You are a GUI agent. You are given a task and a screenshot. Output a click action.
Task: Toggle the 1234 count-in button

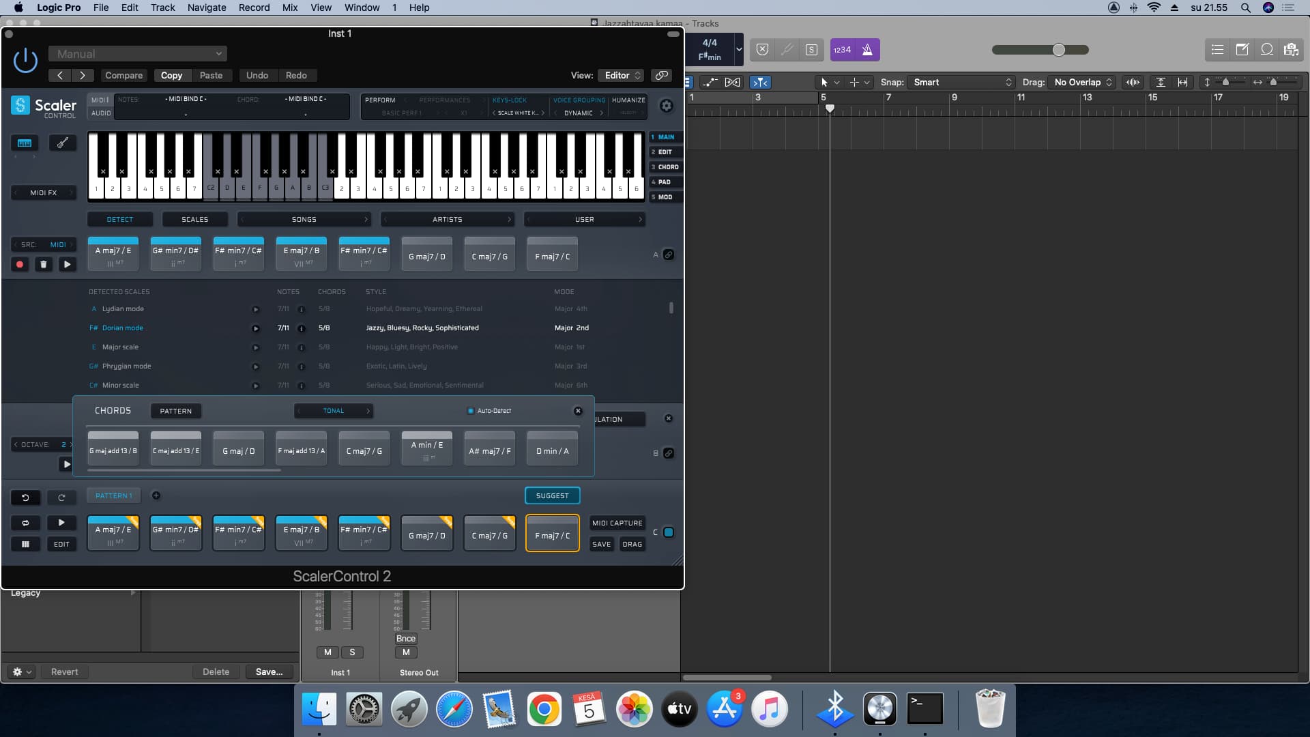click(843, 50)
